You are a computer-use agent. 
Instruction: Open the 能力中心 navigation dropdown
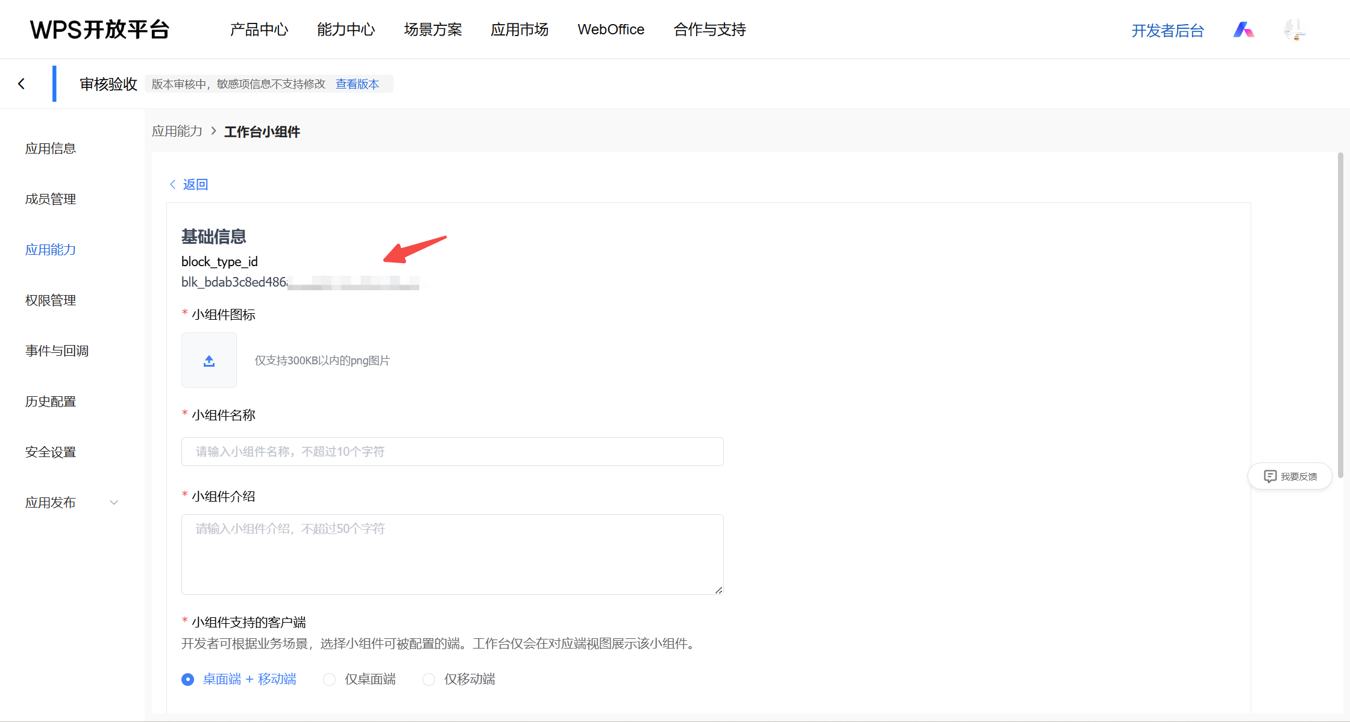346,30
